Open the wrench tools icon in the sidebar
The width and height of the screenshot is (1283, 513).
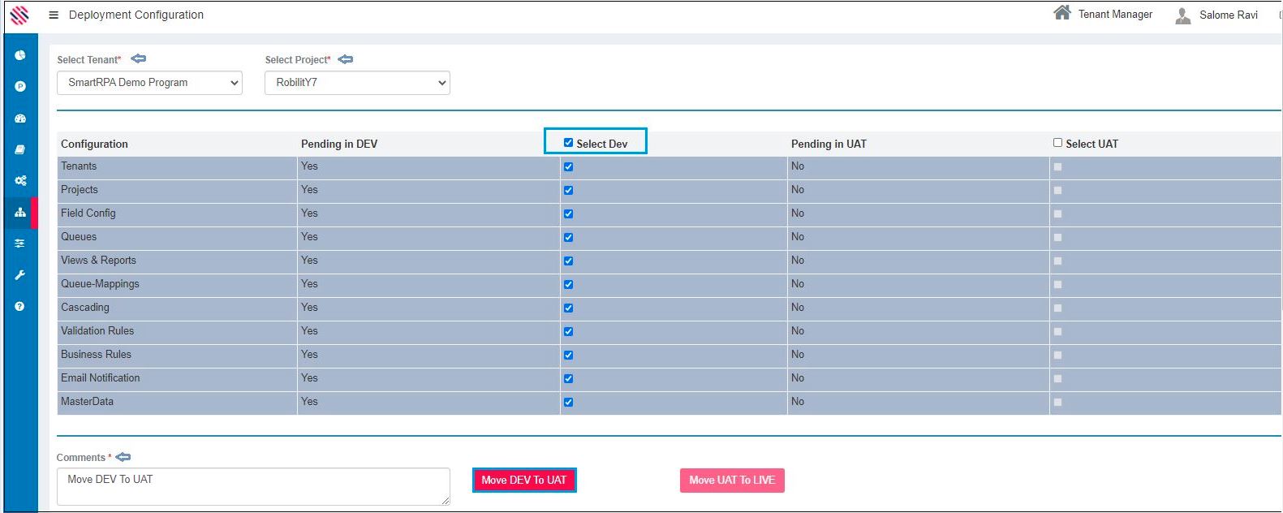[x=20, y=275]
